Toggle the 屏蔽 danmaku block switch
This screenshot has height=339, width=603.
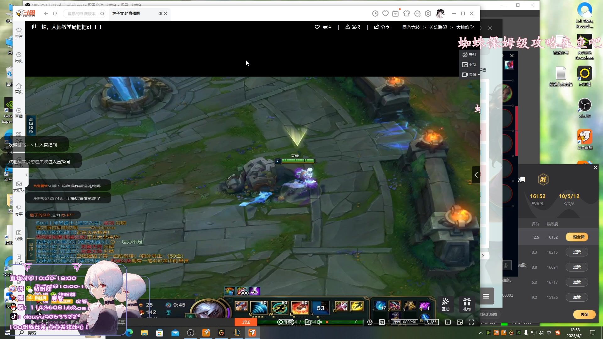pyautogui.click(x=285, y=322)
